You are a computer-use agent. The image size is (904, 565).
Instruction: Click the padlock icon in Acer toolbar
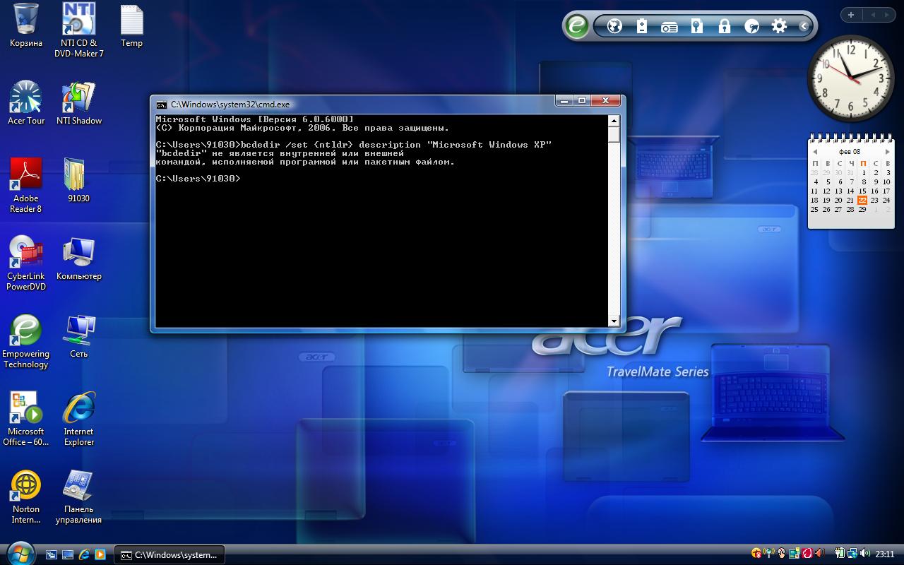tap(724, 27)
